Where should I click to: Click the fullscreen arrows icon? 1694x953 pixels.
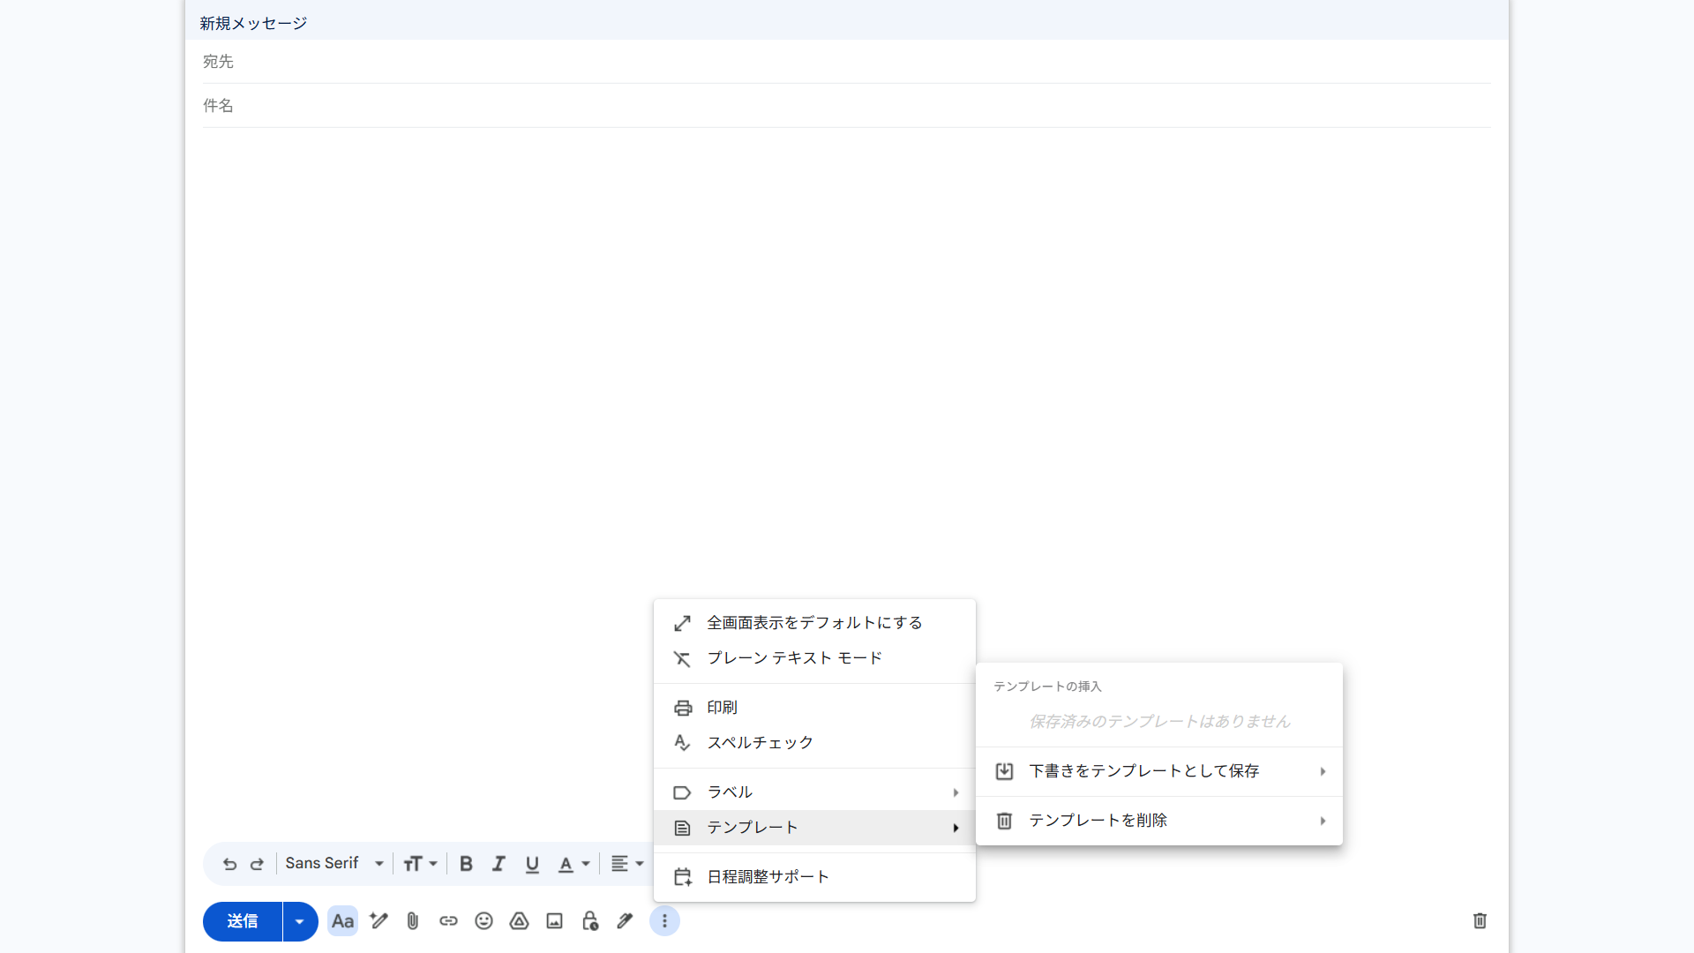tap(682, 623)
